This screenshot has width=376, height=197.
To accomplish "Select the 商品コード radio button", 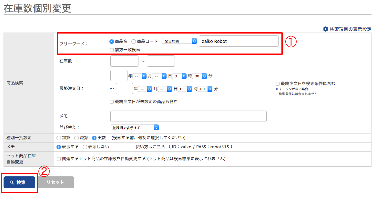I will tap(134, 41).
